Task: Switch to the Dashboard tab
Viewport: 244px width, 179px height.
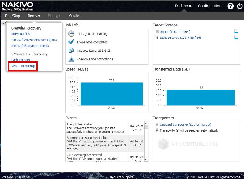Action: 184,6
